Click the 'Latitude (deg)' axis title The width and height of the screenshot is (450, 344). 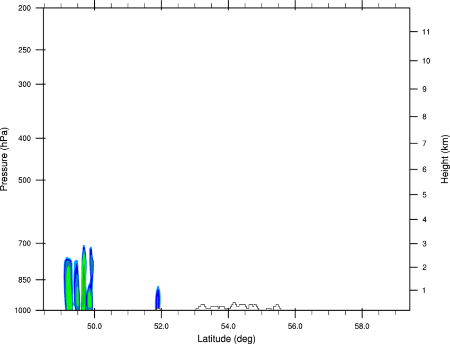click(227, 339)
